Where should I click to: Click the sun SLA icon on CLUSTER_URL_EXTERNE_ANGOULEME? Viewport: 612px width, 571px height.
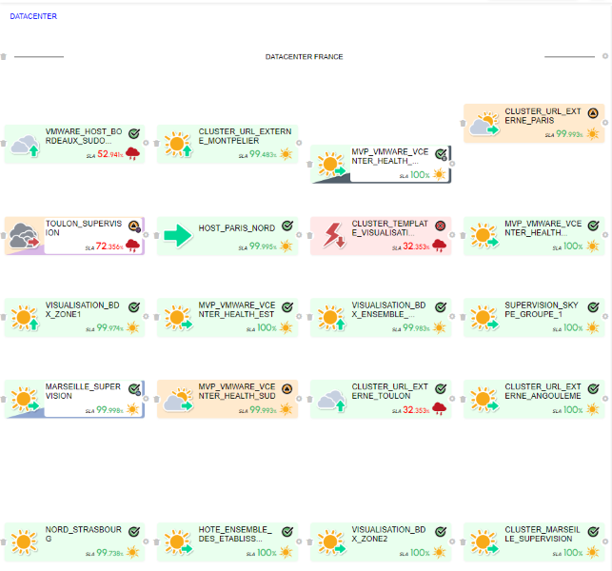(594, 409)
